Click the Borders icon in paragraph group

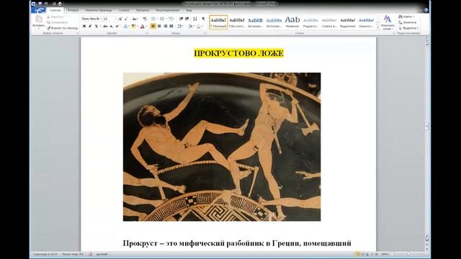[200, 27]
